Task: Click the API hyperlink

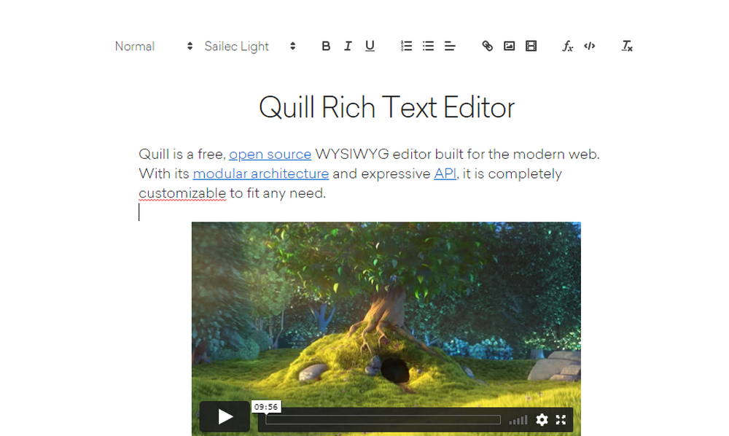Action: pyautogui.click(x=445, y=174)
